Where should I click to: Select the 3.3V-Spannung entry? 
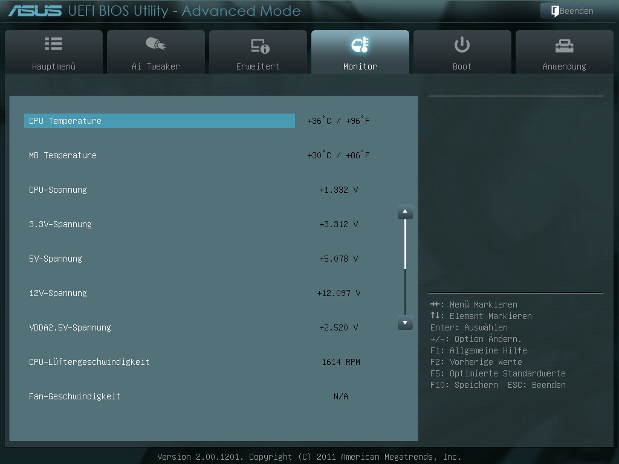tap(60, 224)
